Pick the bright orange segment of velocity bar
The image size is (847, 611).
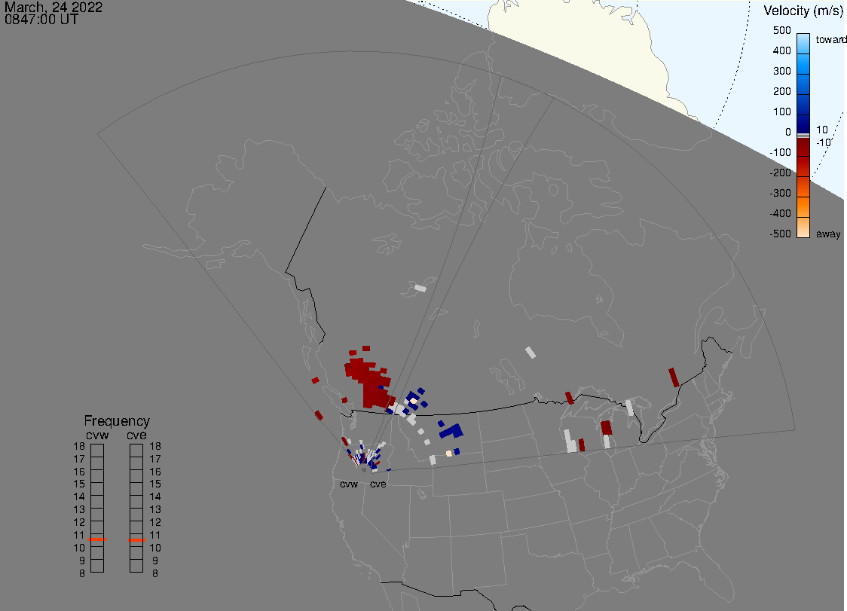tap(803, 207)
